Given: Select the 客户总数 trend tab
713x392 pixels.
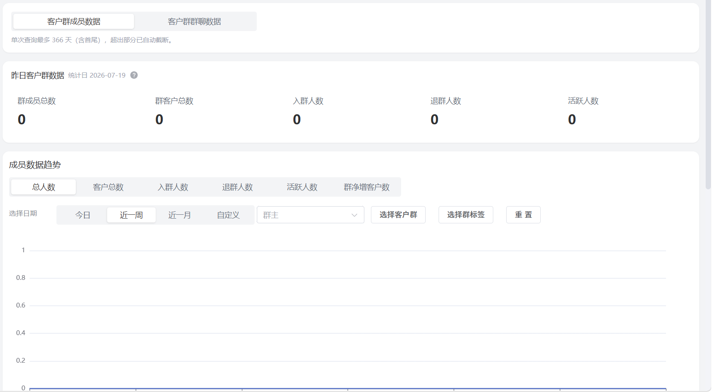Looking at the screenshot, I should coord(108,187).
